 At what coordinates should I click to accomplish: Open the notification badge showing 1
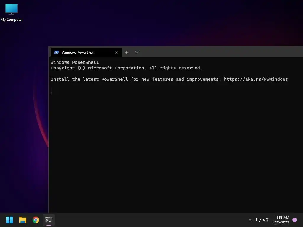coord(295,220)
